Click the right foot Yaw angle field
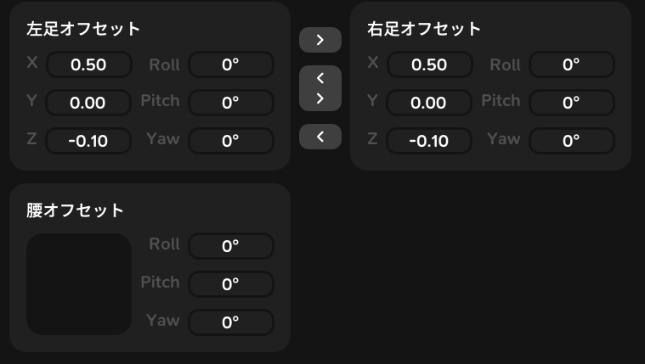This screenshot has width=645, height=364. (x=571, y=141)
